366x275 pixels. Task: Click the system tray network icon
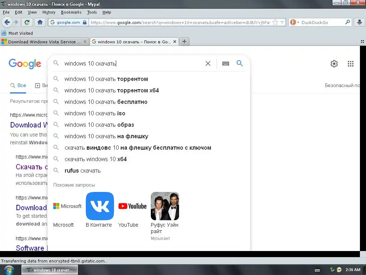click(332, 270)
